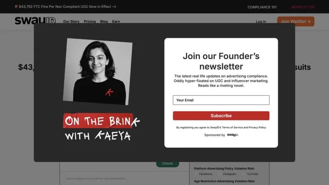Screen dimensions: 329x185
Task: Focus the Your Email input field
Action: click(221, 100)
